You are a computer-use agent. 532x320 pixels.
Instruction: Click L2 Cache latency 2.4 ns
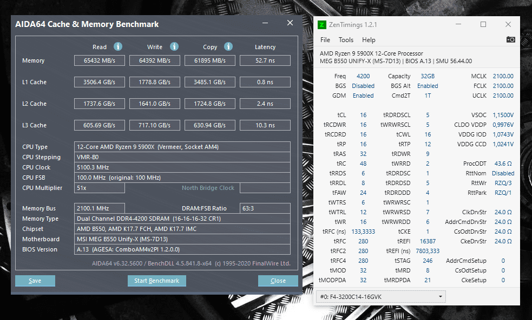(x=265, y=104)
